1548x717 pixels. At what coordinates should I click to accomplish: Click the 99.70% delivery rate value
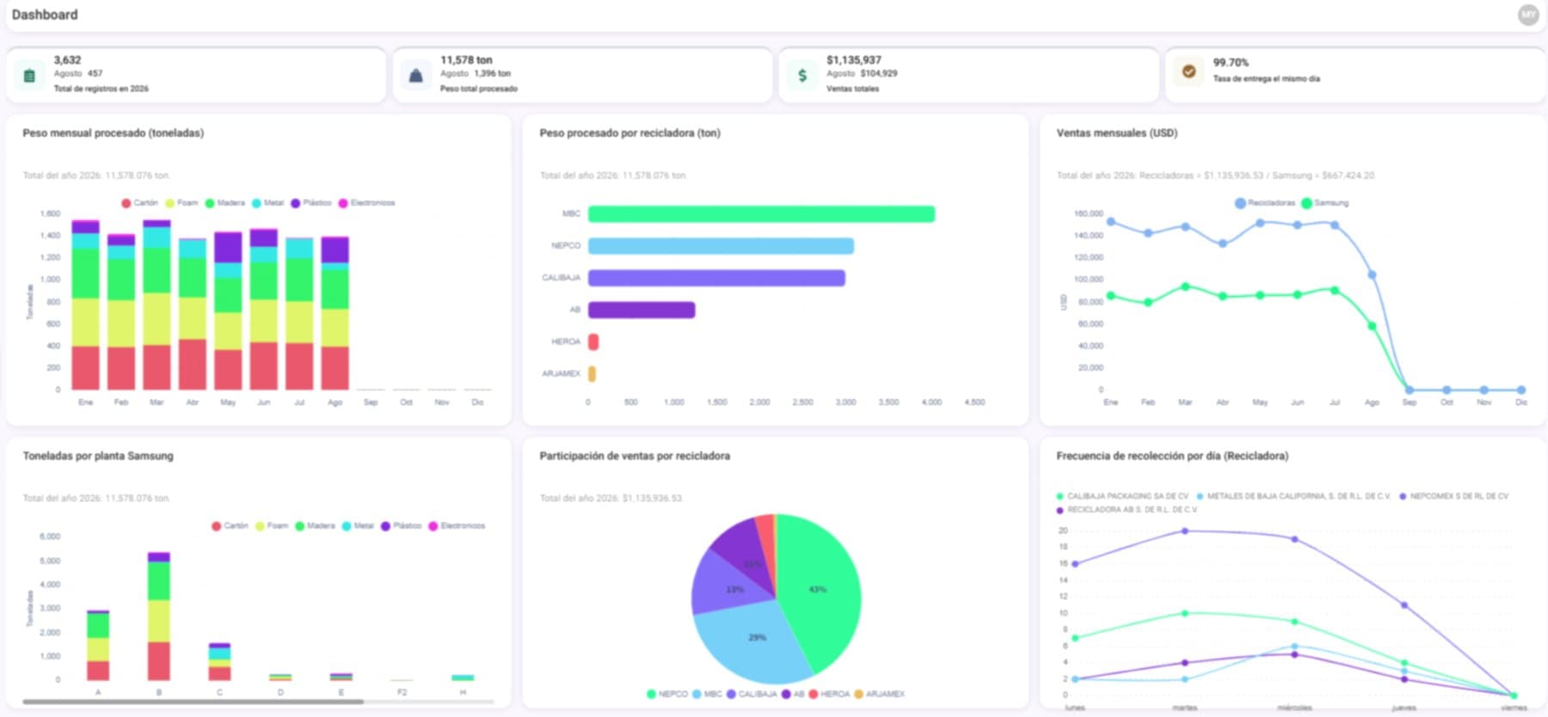tap(1231, 63)
